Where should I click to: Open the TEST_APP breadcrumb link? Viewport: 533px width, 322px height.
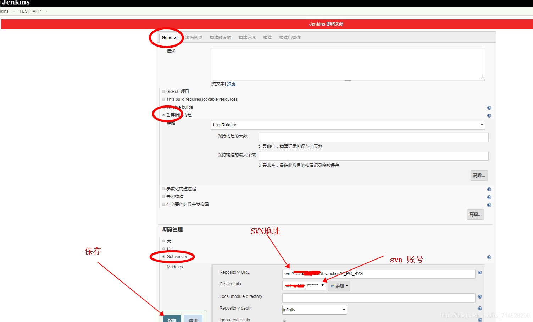point(30,11)
